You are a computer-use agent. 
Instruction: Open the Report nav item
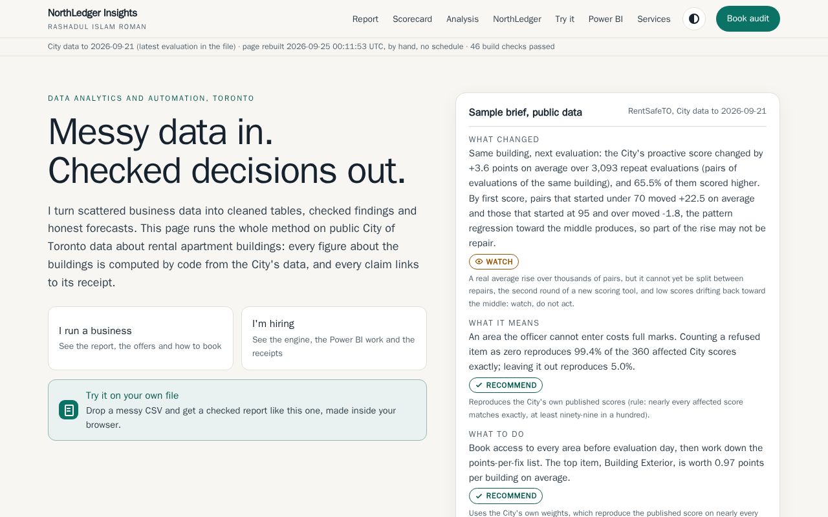pyautogui.click(x=365, y=19)
